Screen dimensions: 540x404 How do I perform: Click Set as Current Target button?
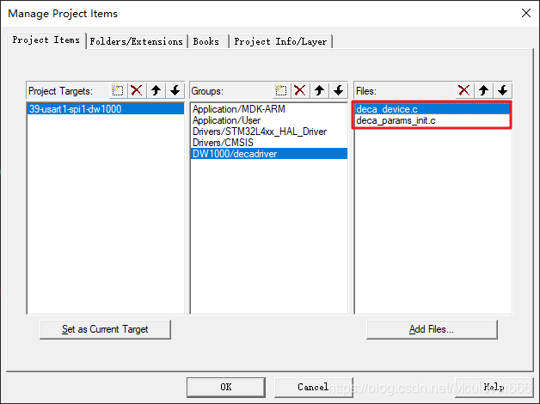point(105,329)
